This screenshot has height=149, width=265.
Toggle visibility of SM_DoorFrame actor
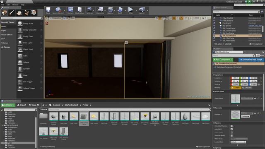pos(214,33)
